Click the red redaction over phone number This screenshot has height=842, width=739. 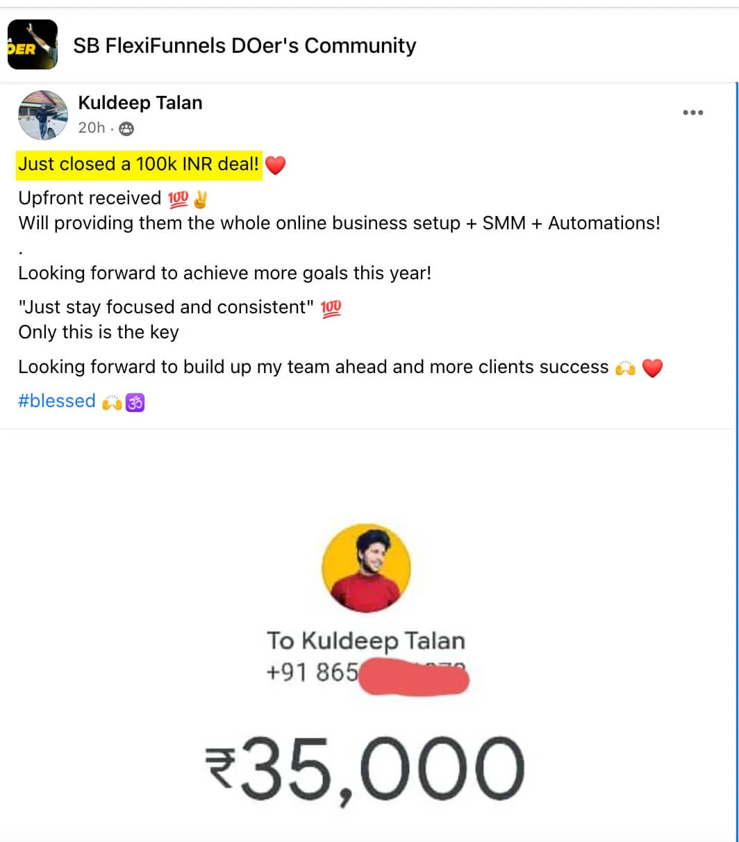413,677
